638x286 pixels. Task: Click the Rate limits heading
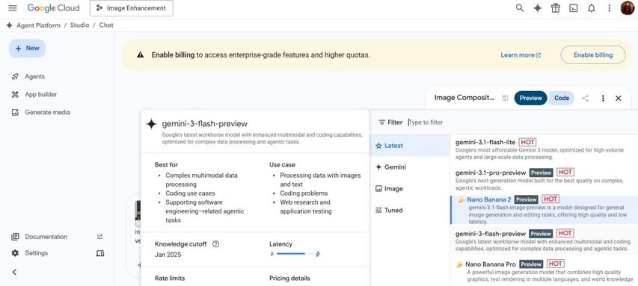pos(170,279)
